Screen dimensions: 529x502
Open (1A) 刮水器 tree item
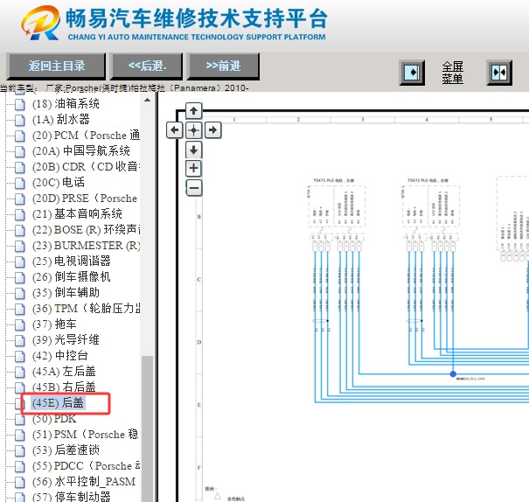60,119
